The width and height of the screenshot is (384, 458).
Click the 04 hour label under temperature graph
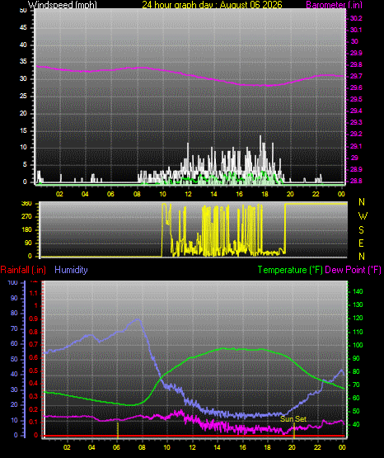click(x=91, y=447)
